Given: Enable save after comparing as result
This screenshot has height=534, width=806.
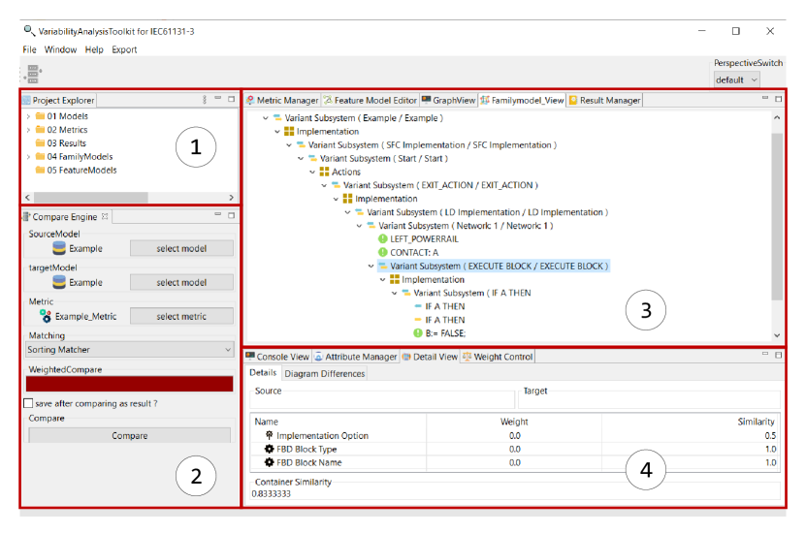Looking at the screenshot, I should click(28, 403).
